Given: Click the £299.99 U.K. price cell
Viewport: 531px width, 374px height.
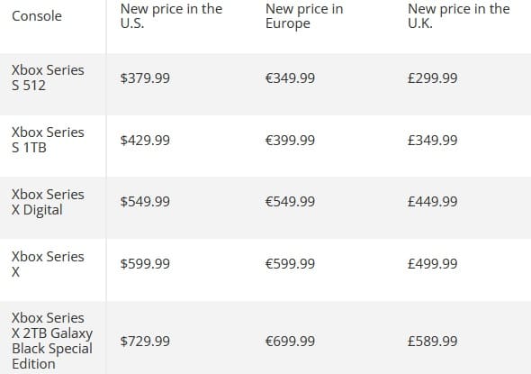Looking at the screenshot, I should coord(433,78).
